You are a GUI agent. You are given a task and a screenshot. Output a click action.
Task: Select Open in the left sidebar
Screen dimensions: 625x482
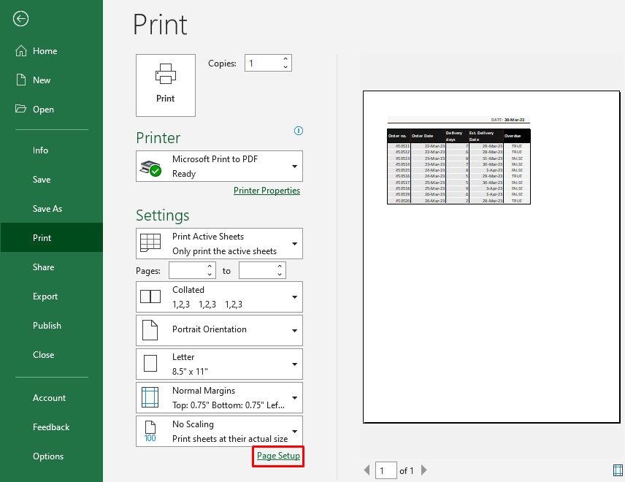pyautogui.click(x=43, y=110)
